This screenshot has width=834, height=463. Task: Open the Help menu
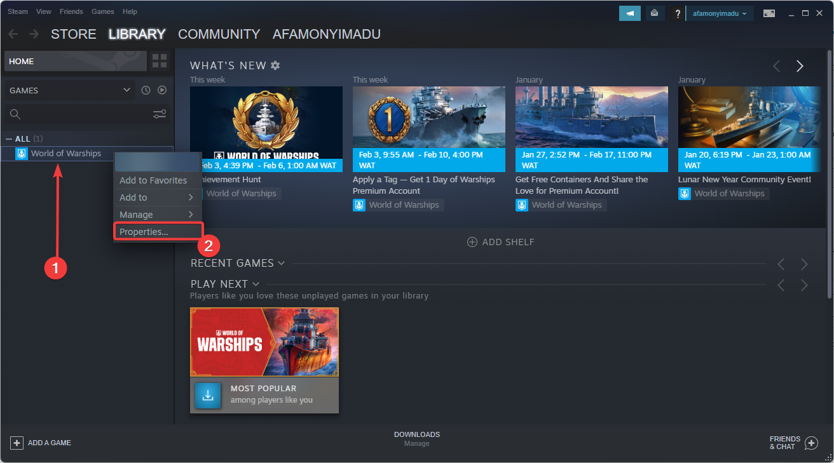tap(130, 11)
